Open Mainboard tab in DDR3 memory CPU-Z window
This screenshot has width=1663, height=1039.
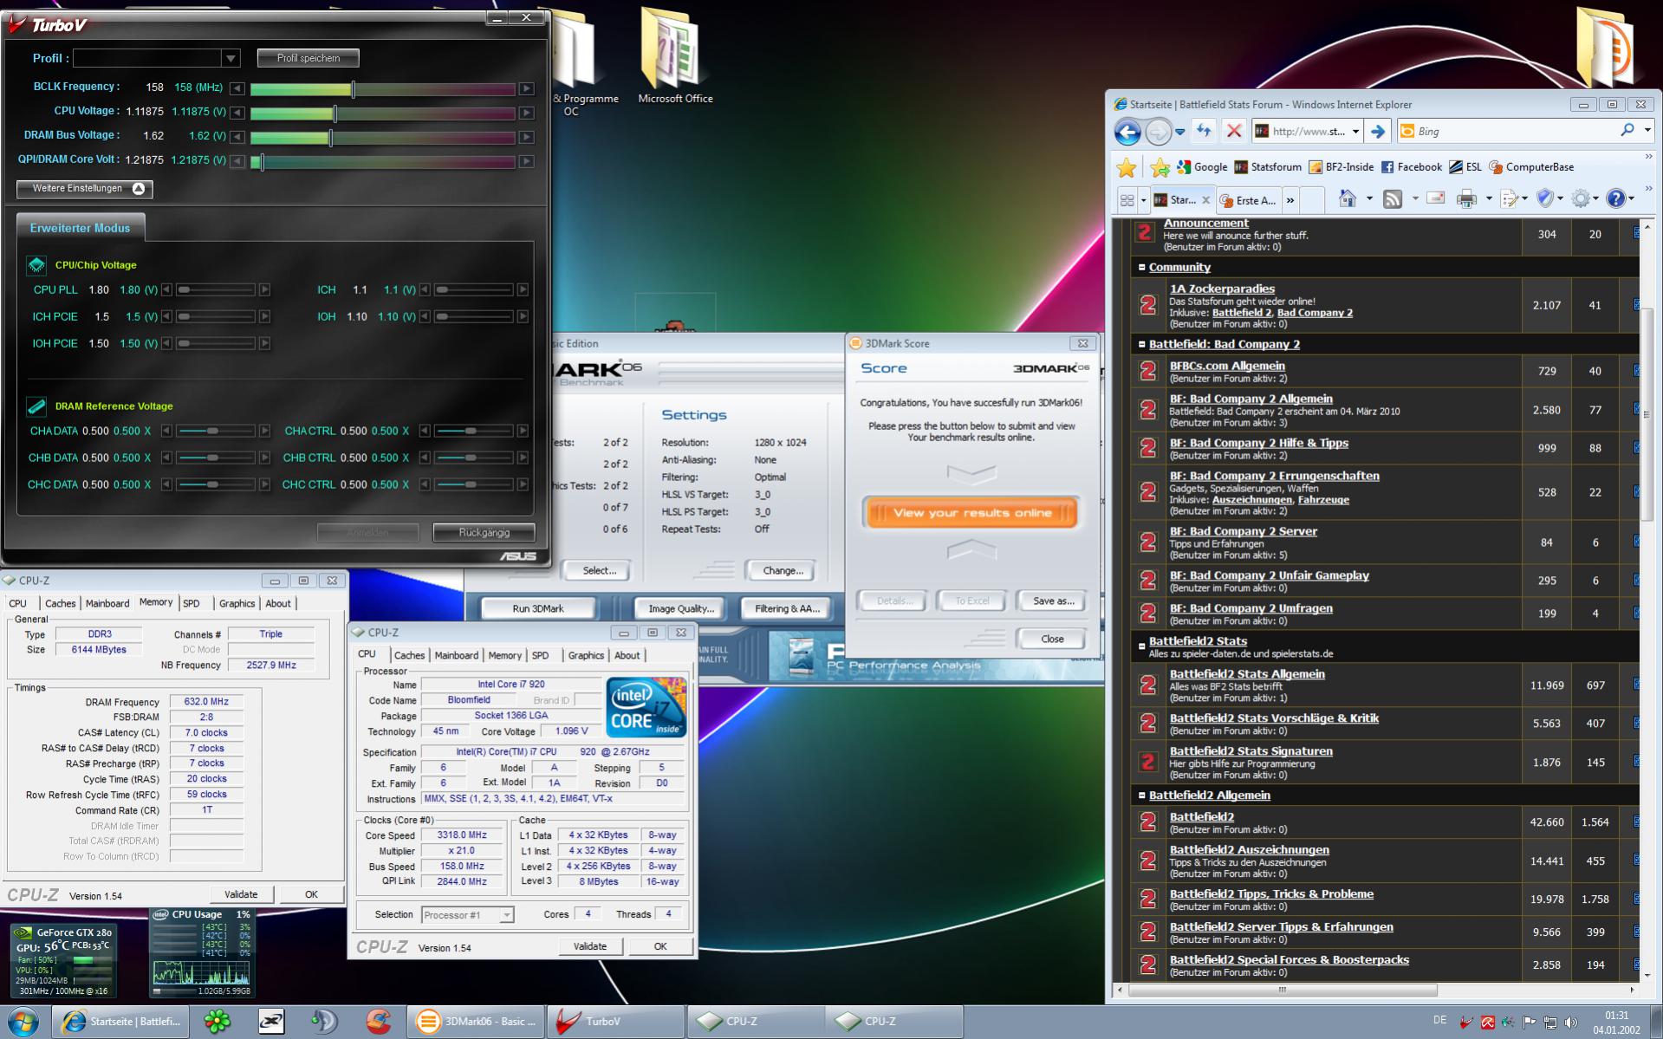[107, 603]
